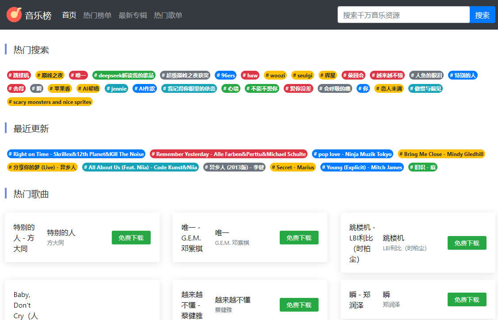Screen dimensions: 498x320
Task: Open the #deepseek解读我的歌品 tag
Action: click(124, 75)
